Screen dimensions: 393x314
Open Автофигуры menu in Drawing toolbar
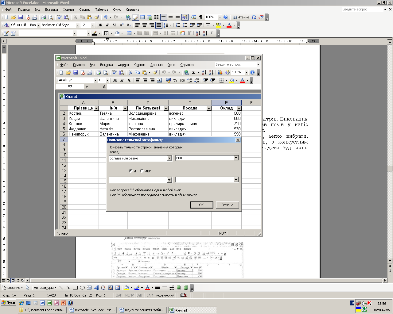(45, 288)
